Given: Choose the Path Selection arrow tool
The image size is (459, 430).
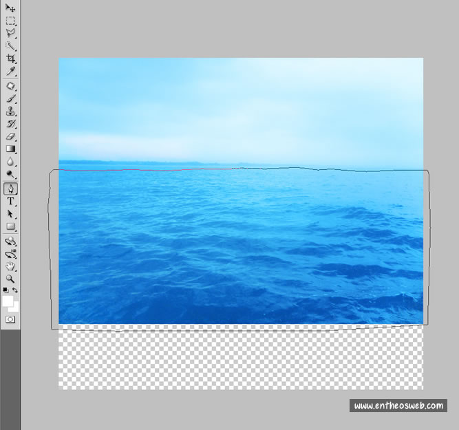Looking at the screenshot, I should point(10,213).
